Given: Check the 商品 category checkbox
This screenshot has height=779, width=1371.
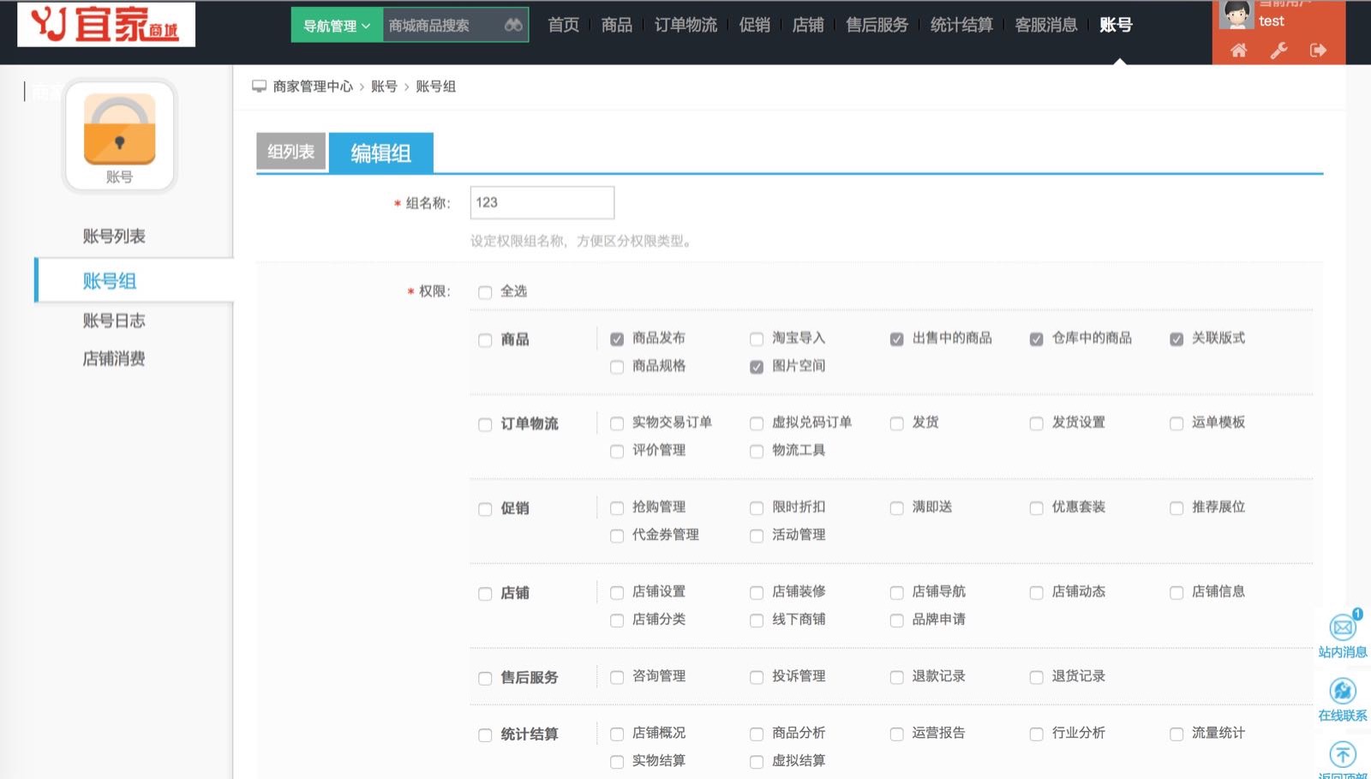Looking at the screenshot, I should coord(485,340).
